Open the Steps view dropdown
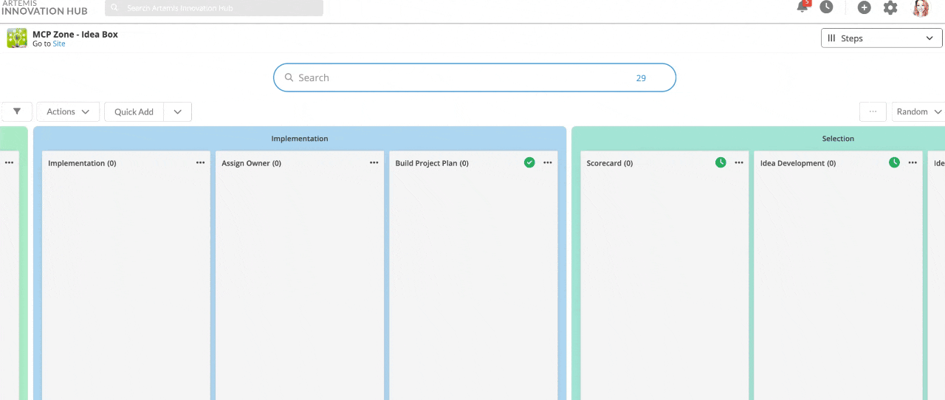Image resolution: width=945 pixels, height=400 pixels. (882, 38)
